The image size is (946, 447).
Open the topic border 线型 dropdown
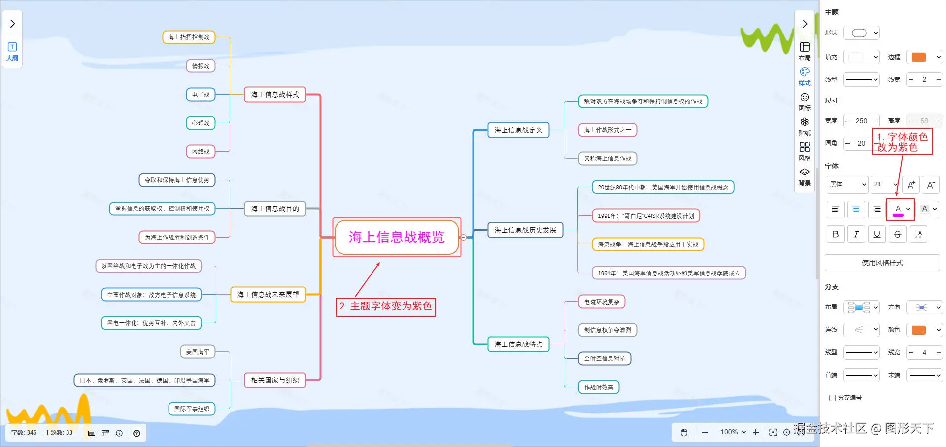click(x=861, y=79)
